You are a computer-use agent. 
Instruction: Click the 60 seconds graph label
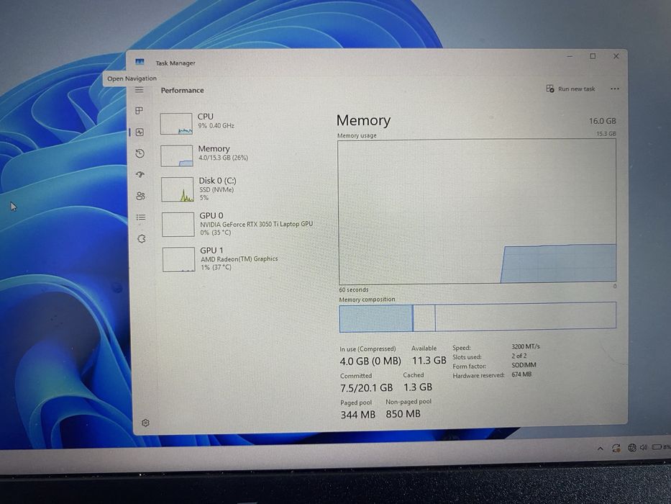[x=353, y=289]
